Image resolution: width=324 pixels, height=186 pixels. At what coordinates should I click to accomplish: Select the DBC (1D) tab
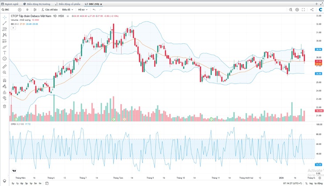click(92, 4)
